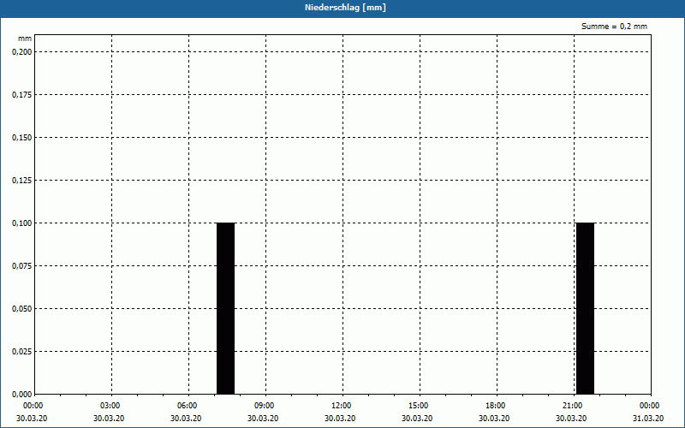Click the 00:00 label at the axis start
Image resolution: width=685 pixels, height=428 pixels.
click(33, 406)
